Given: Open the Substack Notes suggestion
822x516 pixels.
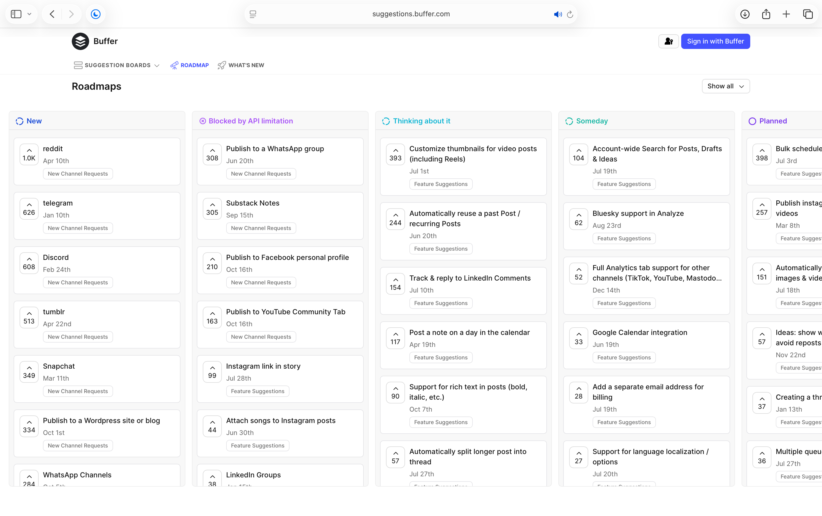Looking at the screenshot, I should tap(253, 203).
